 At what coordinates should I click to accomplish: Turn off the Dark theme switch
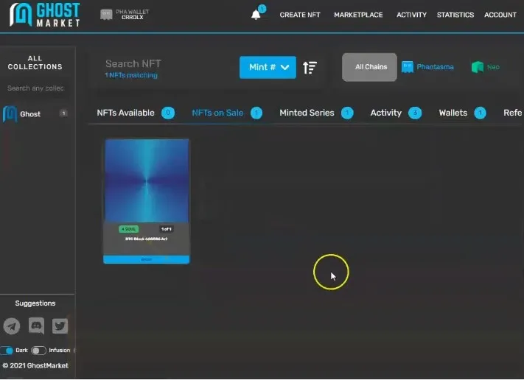[x=7, y=351]
